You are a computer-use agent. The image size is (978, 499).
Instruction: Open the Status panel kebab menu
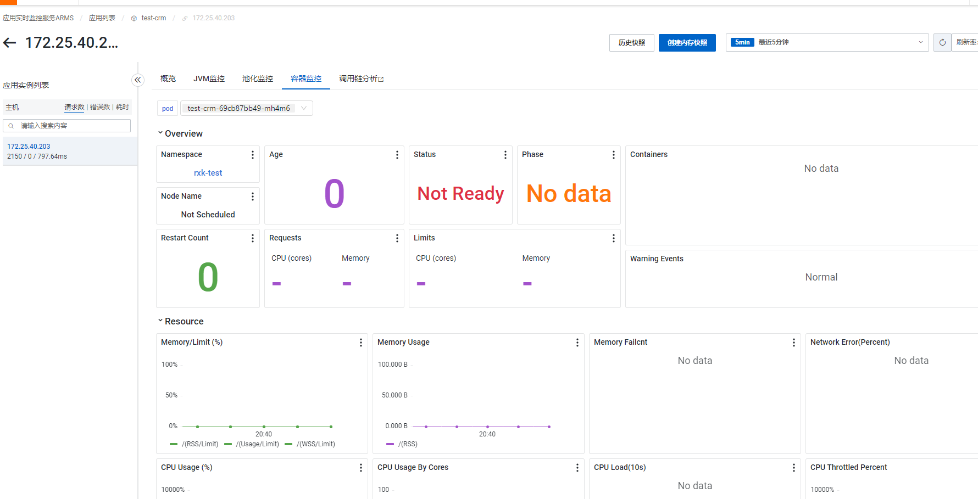[505, 155]
